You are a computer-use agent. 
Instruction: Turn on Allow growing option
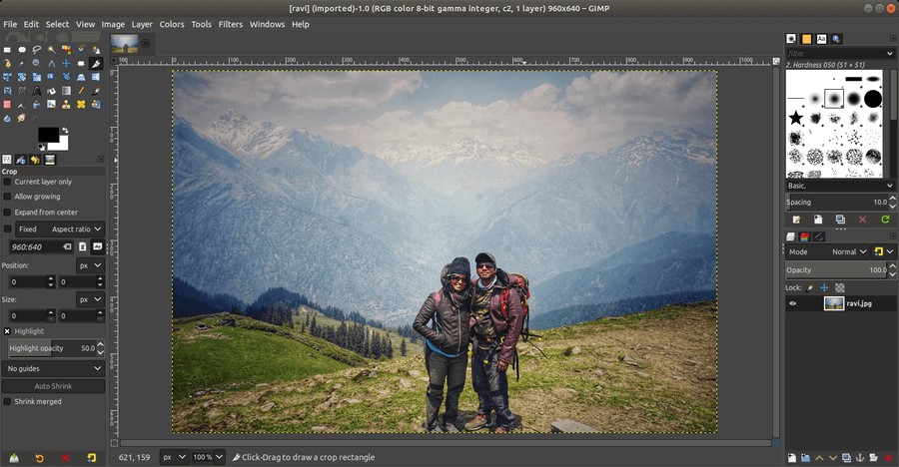click(8, 197)
